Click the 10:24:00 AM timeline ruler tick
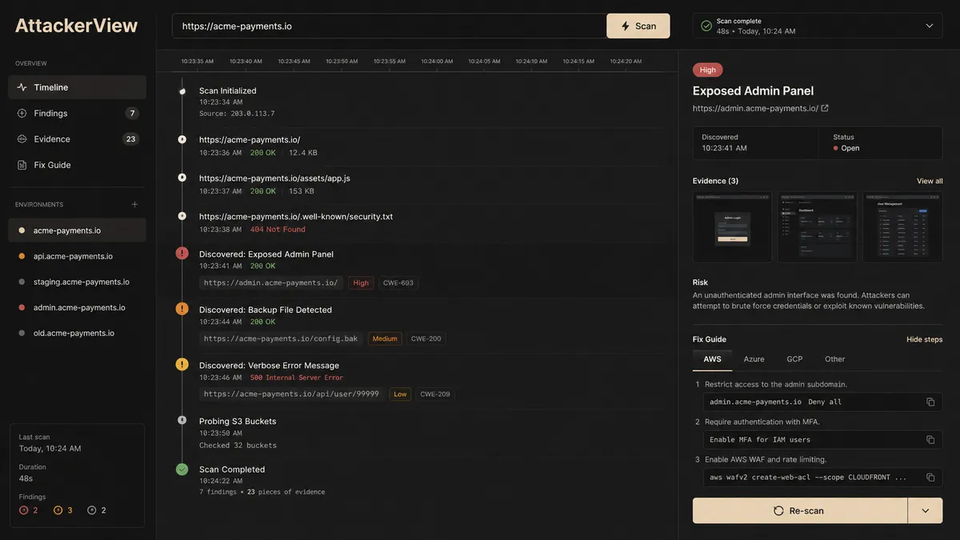Viewport: 960px width, 540px height. point(437,61)
